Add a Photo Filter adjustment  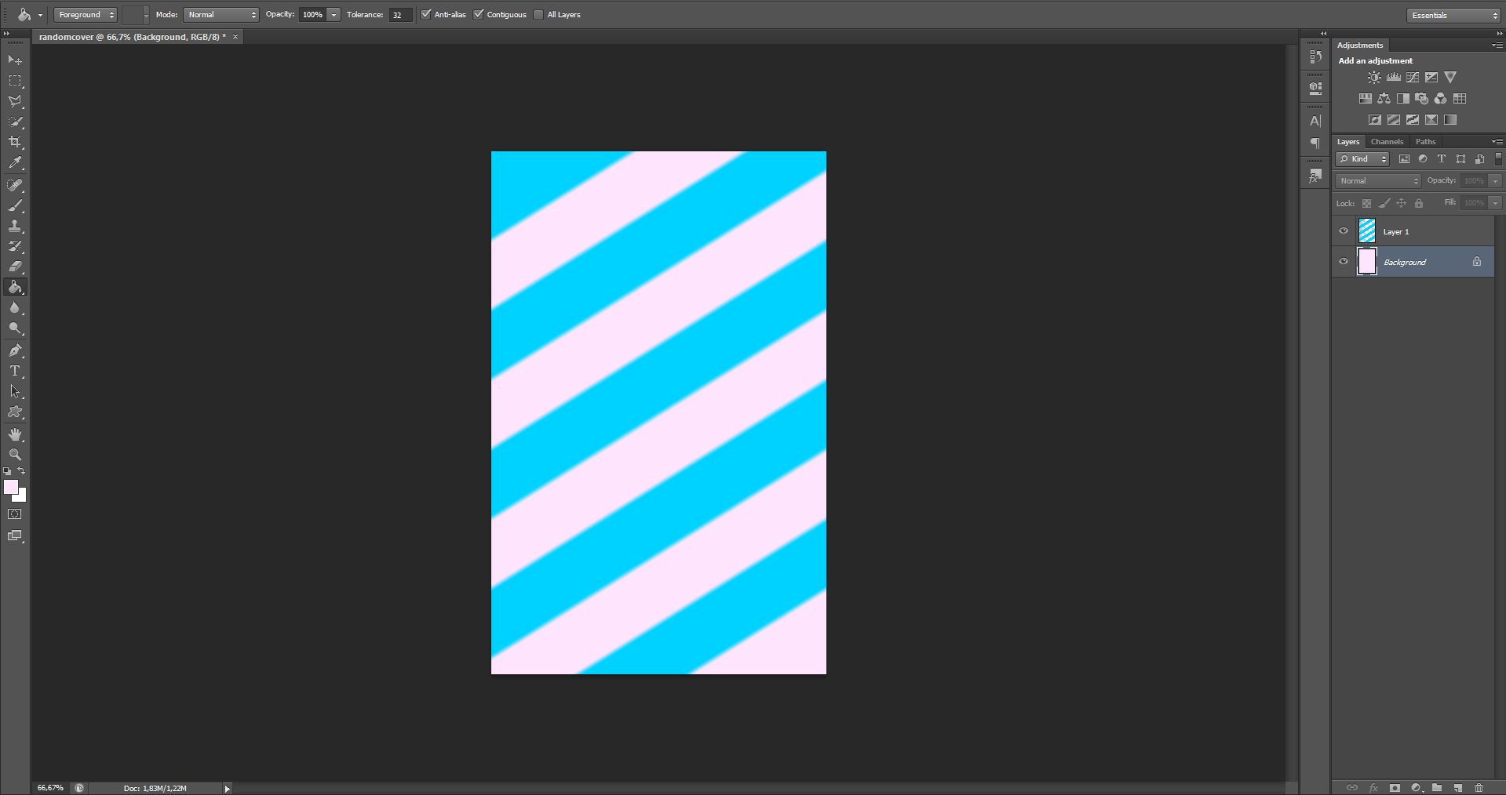1422,98
